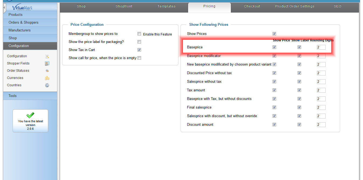Viewport: 363px width, 180px height.
Task: Click the VirtueMart logo
Action: tap(22, 8)
